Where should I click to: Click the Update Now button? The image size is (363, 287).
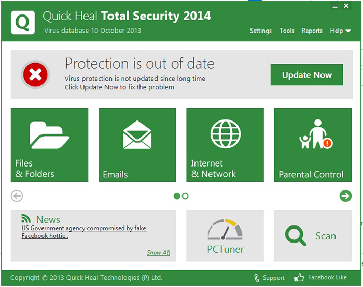(x=307, y=75)
